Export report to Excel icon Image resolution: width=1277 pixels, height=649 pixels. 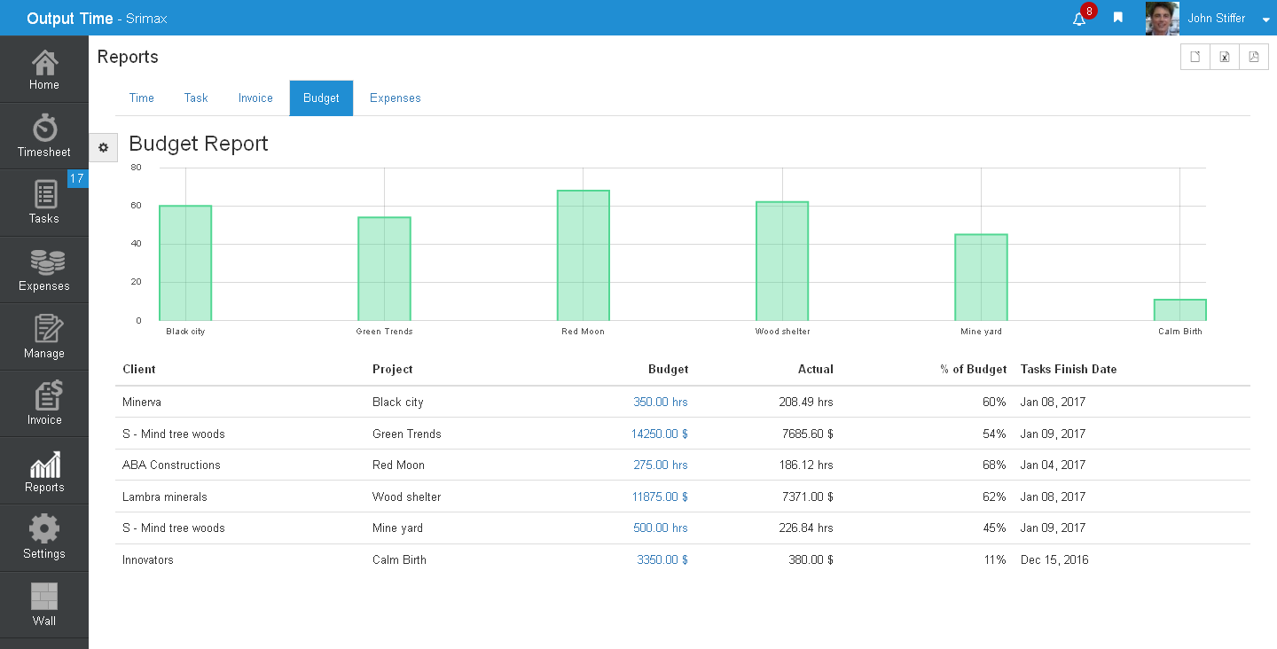[x=1225, y=57]
